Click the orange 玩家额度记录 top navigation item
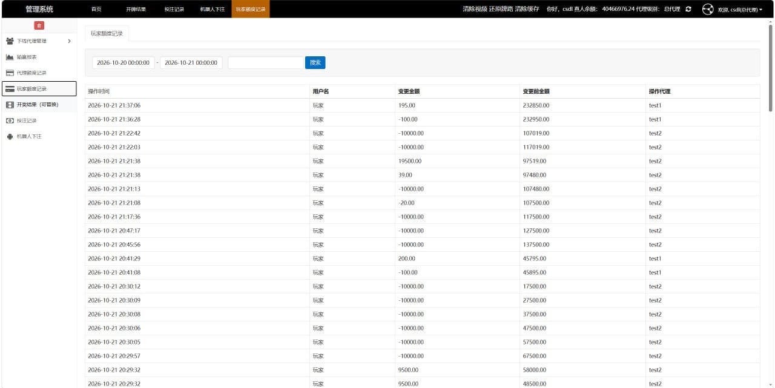Viewport: 775px width, 388px height. 251,9
